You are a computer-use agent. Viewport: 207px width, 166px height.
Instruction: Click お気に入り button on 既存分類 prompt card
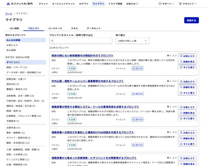click(187, 56)
